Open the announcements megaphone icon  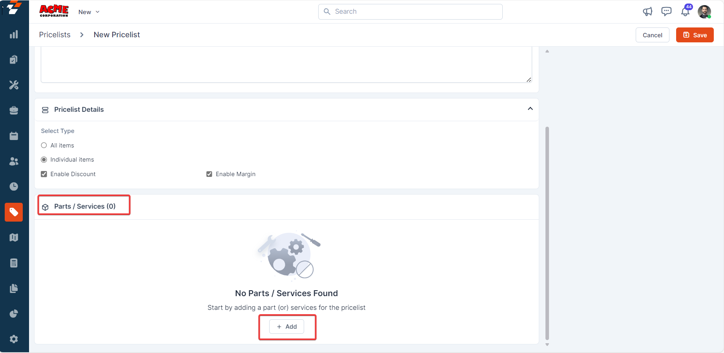(647, 12)
